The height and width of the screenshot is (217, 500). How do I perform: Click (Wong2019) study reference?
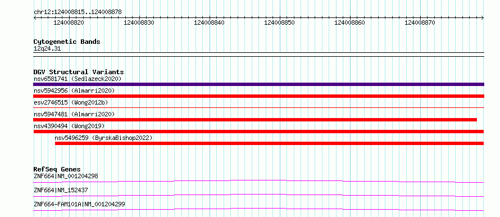88,126
